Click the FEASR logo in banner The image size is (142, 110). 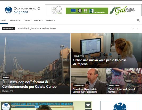click(57, 10)
